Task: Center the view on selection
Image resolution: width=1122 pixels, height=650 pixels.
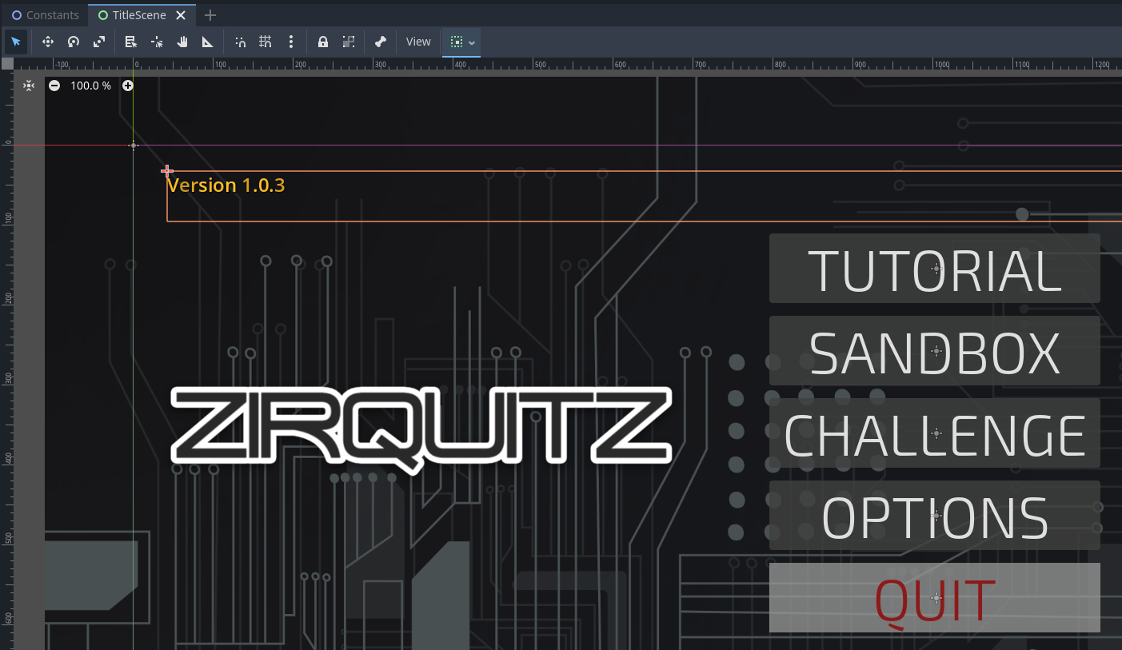Action: tap(29, 86)
